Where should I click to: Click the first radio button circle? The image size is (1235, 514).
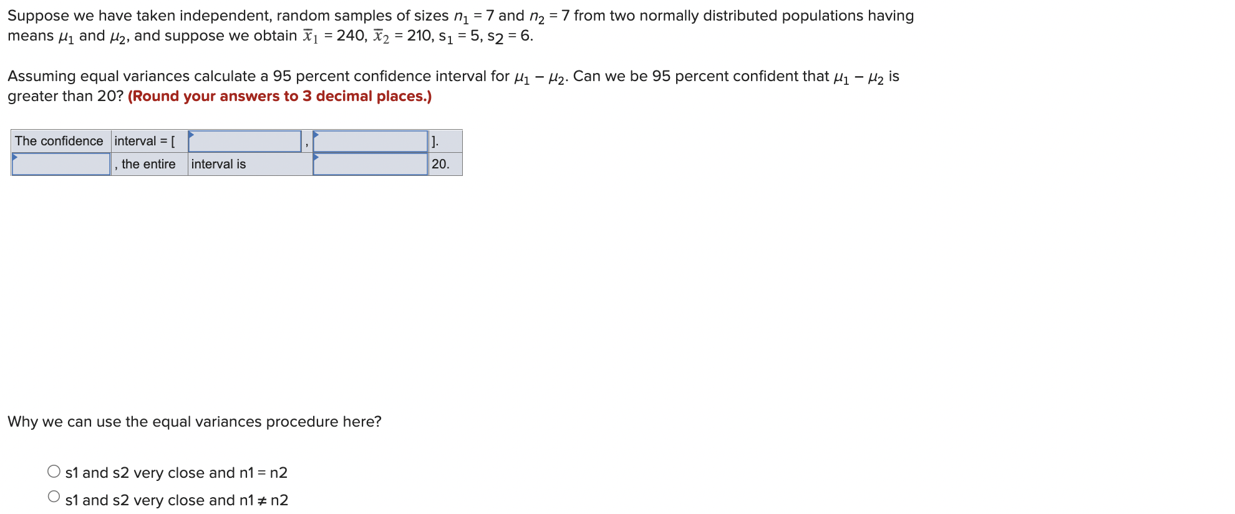coord(53,470)
